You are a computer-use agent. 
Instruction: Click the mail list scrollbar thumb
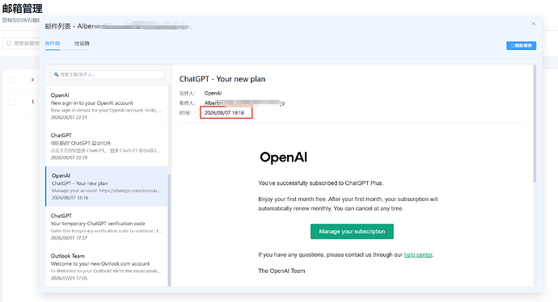coord(169,230)
